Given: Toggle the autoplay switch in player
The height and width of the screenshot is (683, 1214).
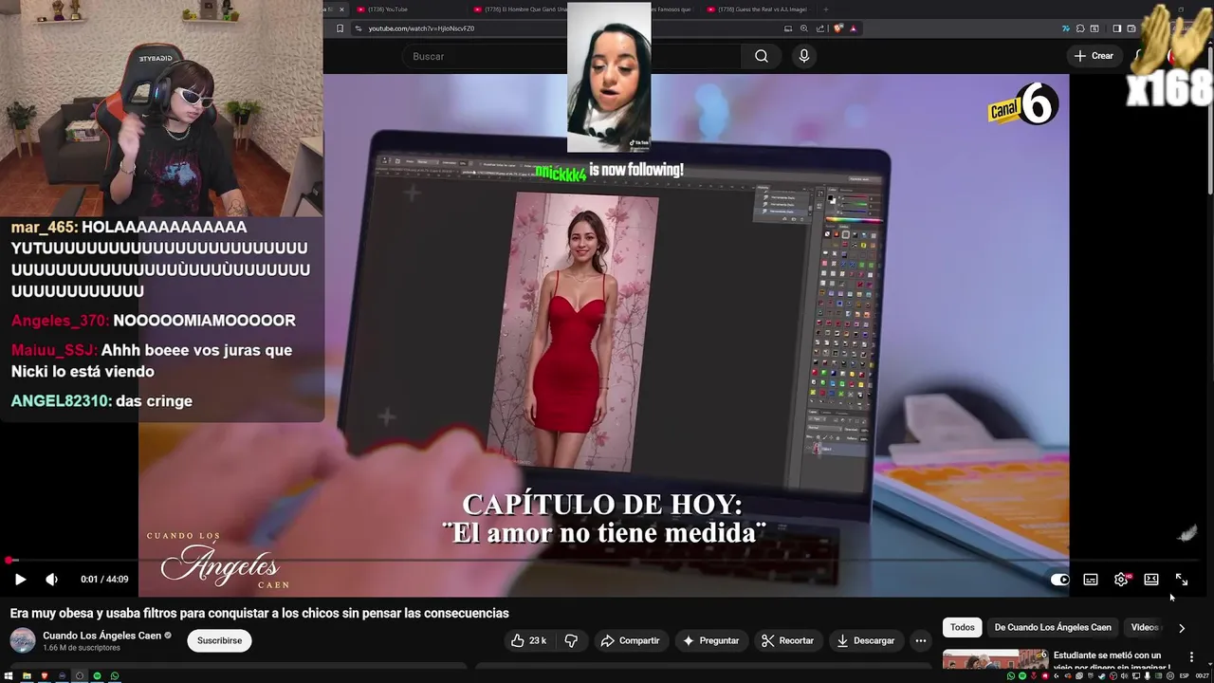Looking at the screenshot, I should coord(1059,580).
